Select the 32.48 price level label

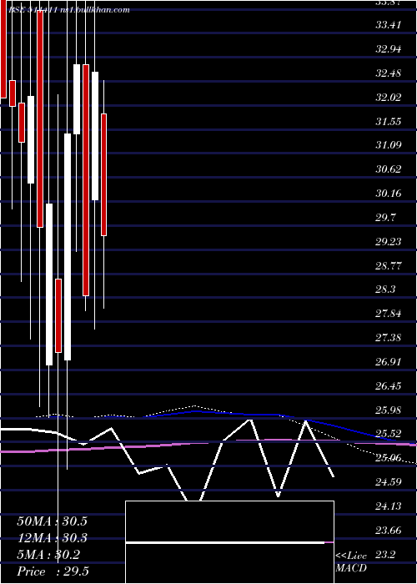click(389, 73)
